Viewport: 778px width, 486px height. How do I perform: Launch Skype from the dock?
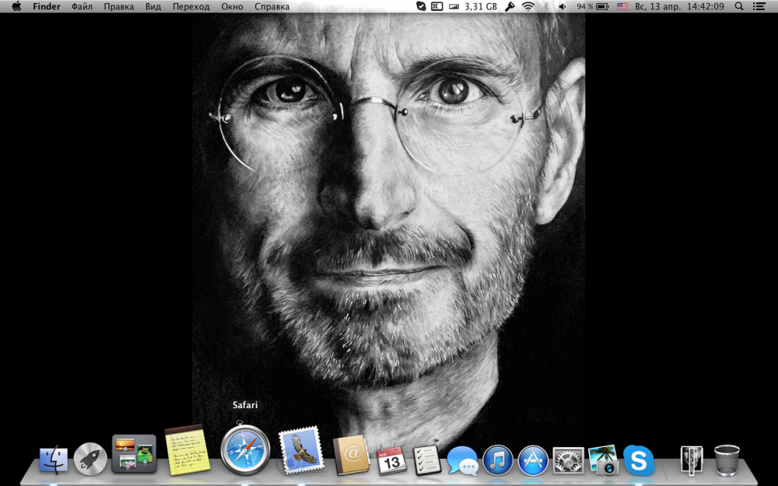639,460
